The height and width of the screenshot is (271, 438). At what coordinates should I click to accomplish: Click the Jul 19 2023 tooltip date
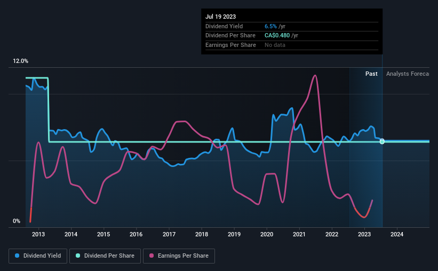tap(221, 17)
